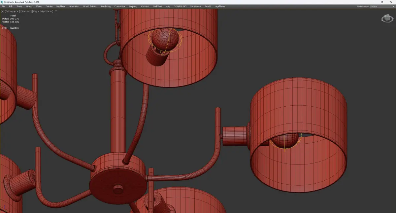
Task: Open the Scripting menu
Action: coord(133,6)
